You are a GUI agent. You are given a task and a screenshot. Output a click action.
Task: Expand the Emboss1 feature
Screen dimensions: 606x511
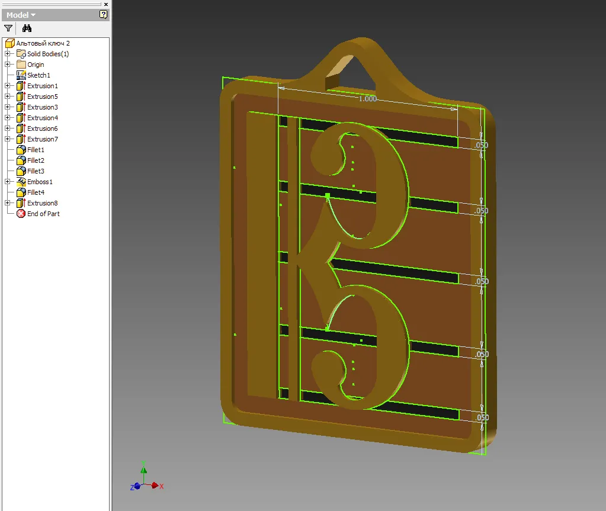point(7,182)
